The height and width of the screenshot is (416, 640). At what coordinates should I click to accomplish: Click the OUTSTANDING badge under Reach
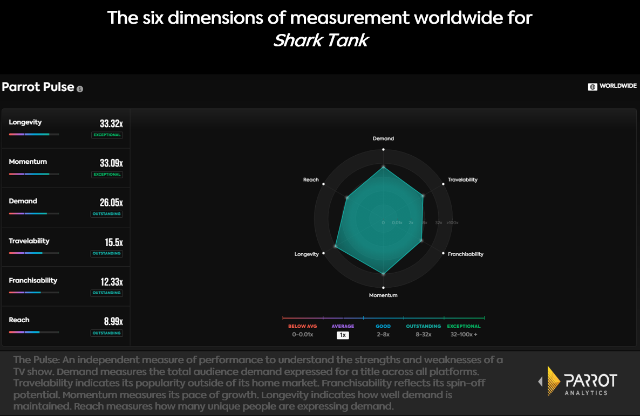106,334
